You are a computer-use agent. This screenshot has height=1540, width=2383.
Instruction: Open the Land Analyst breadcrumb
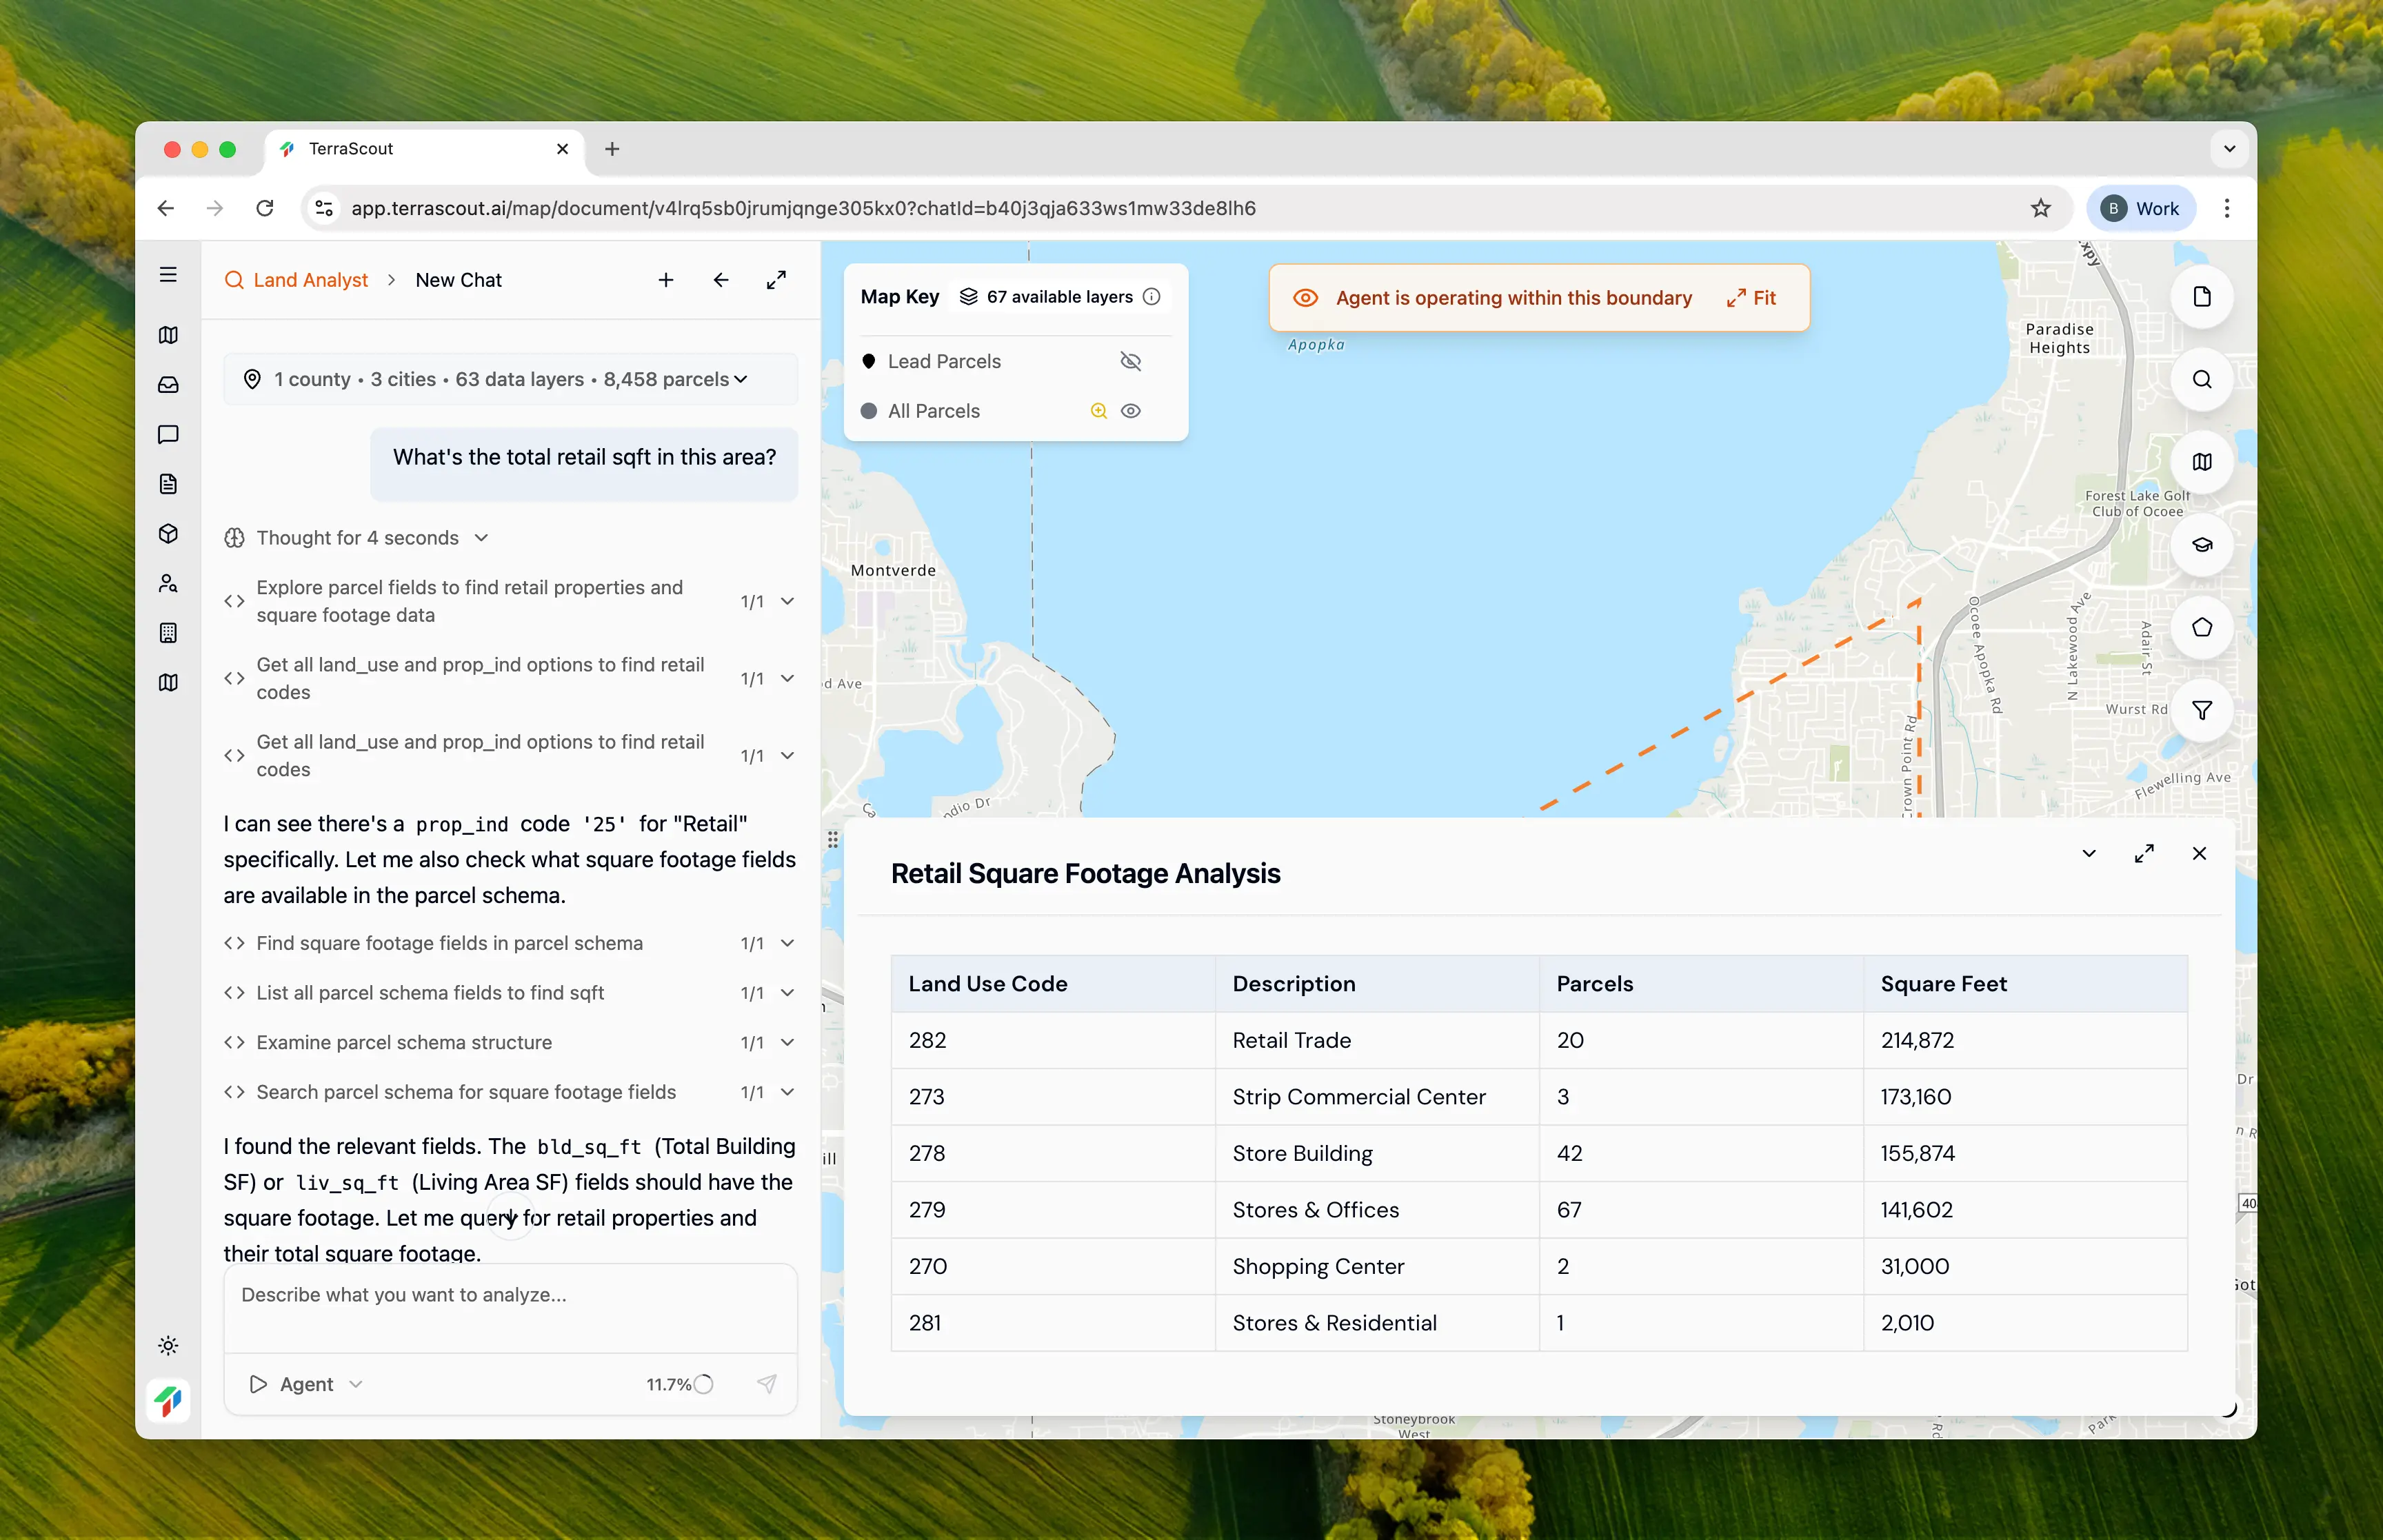(x=310, y=280)
